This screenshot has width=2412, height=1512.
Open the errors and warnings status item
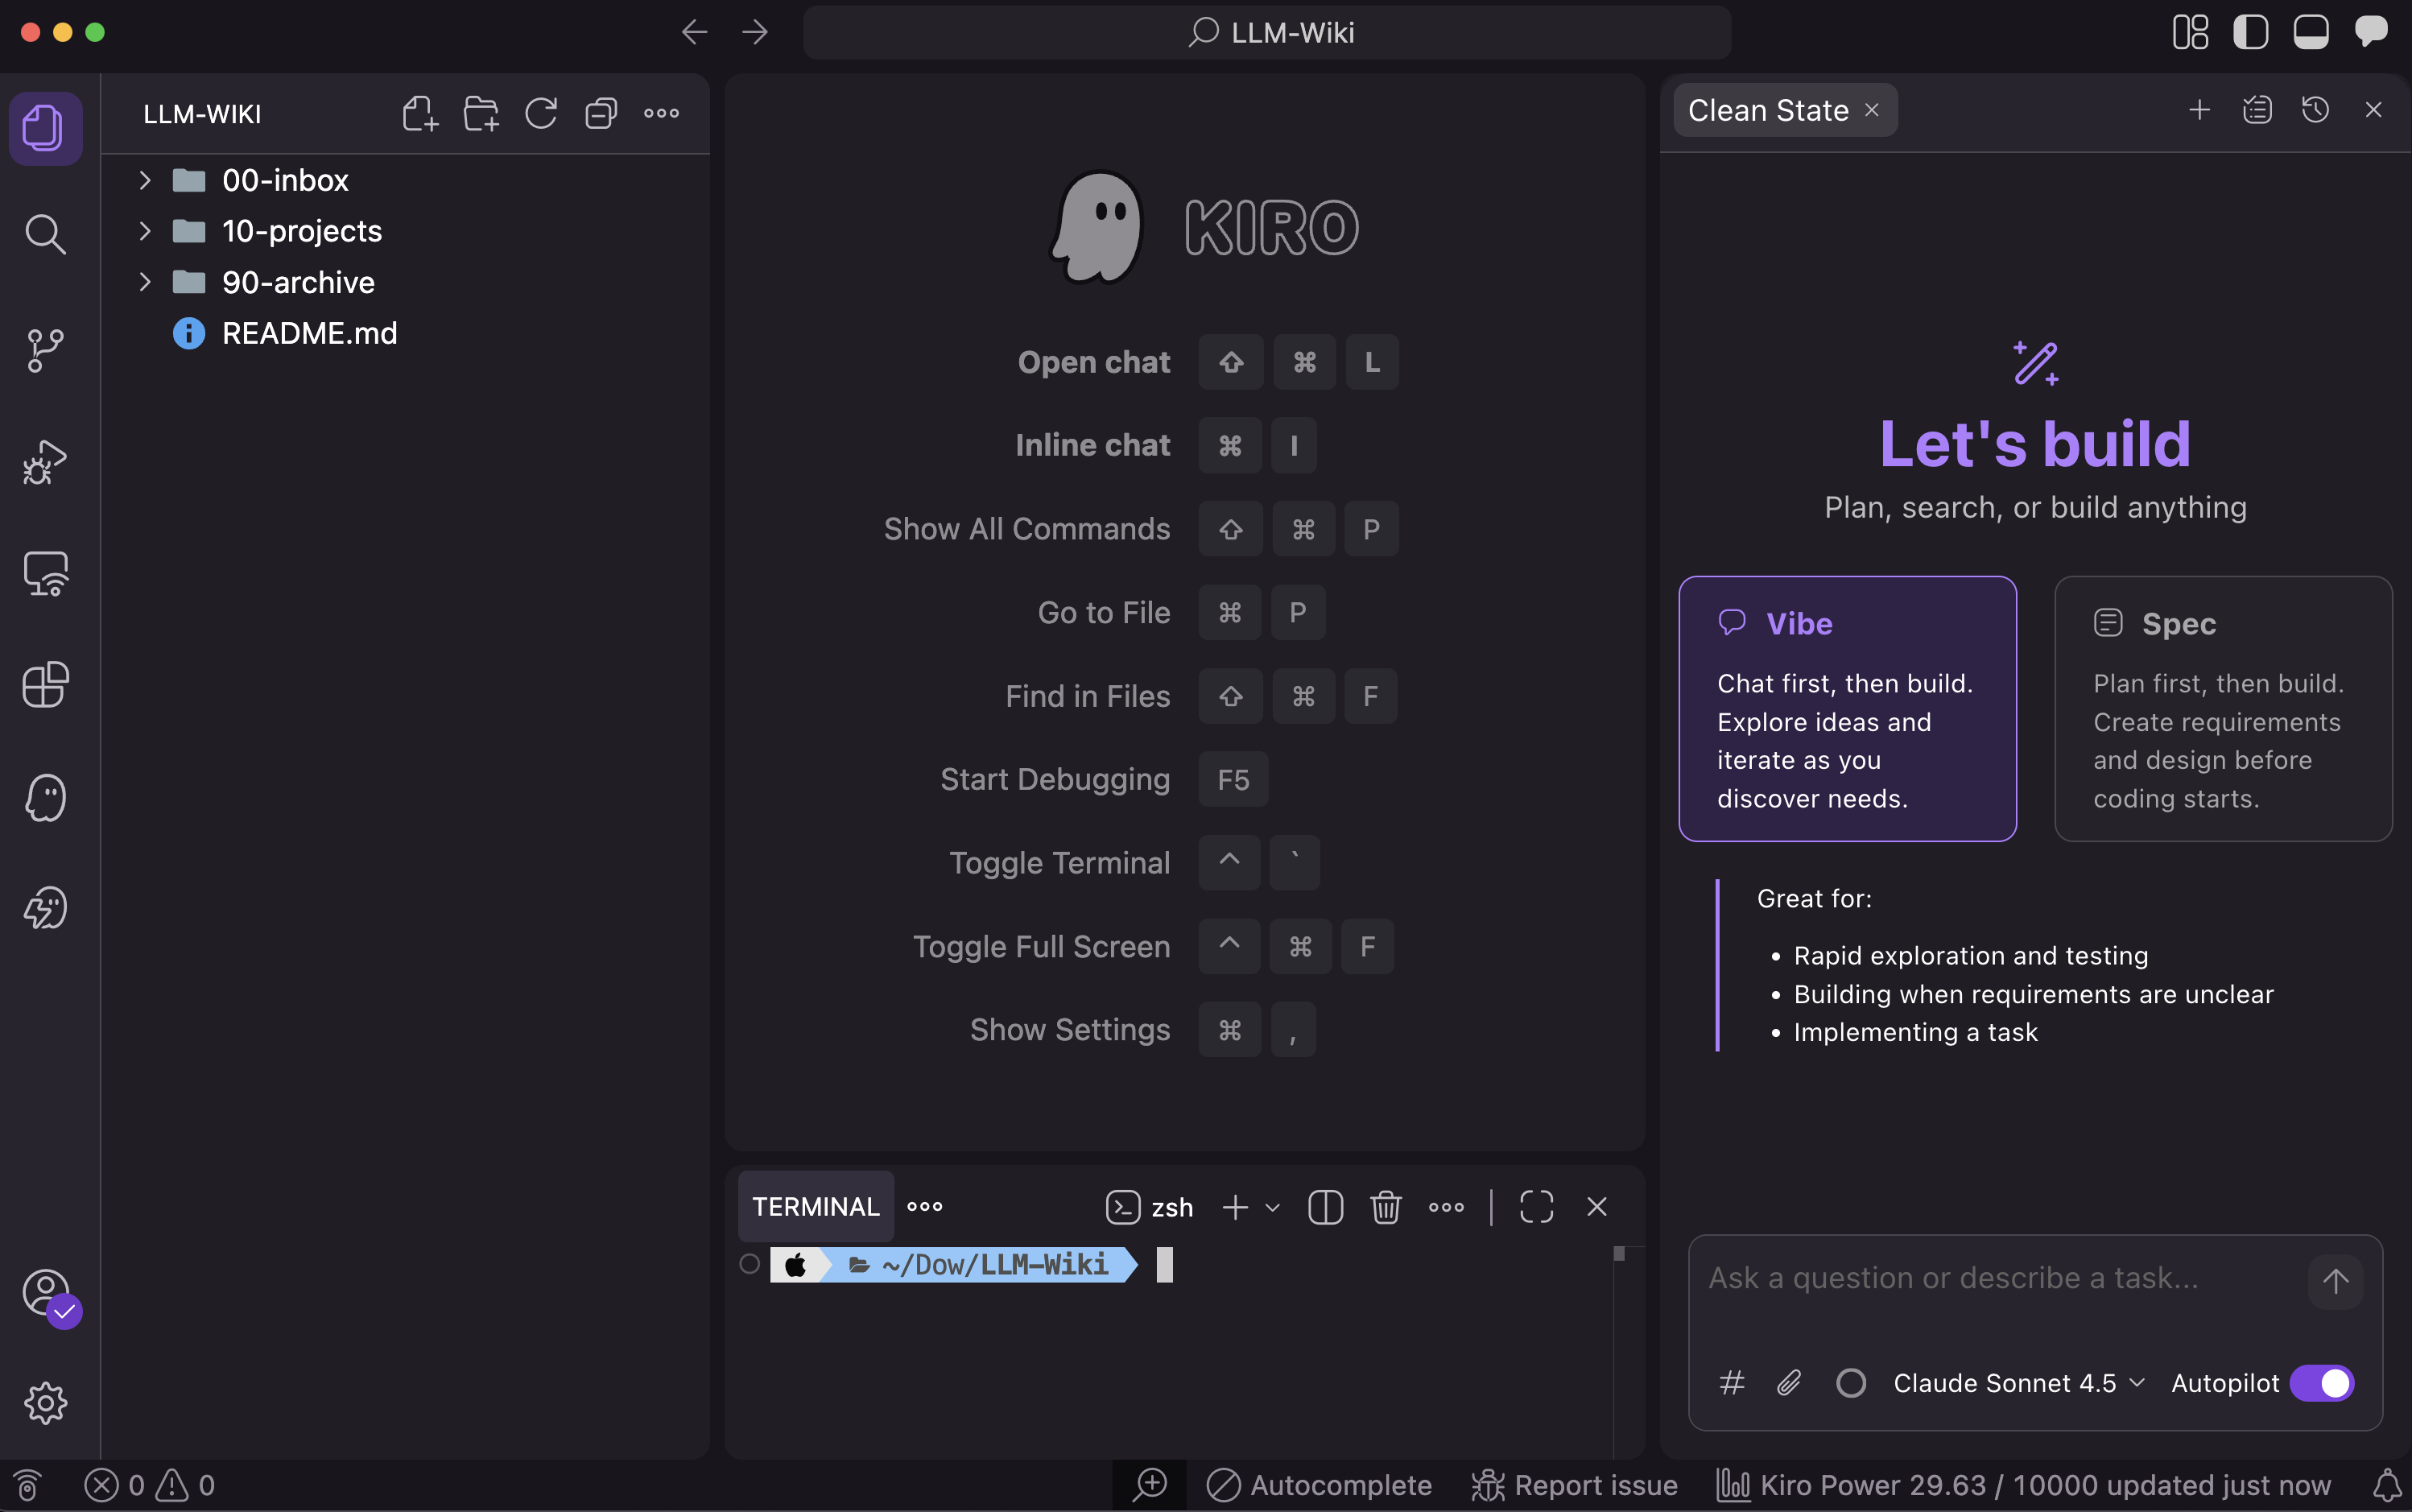(x=150, y=1485)
